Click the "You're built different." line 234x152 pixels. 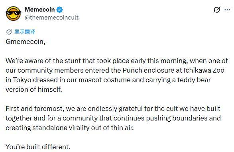38,147
